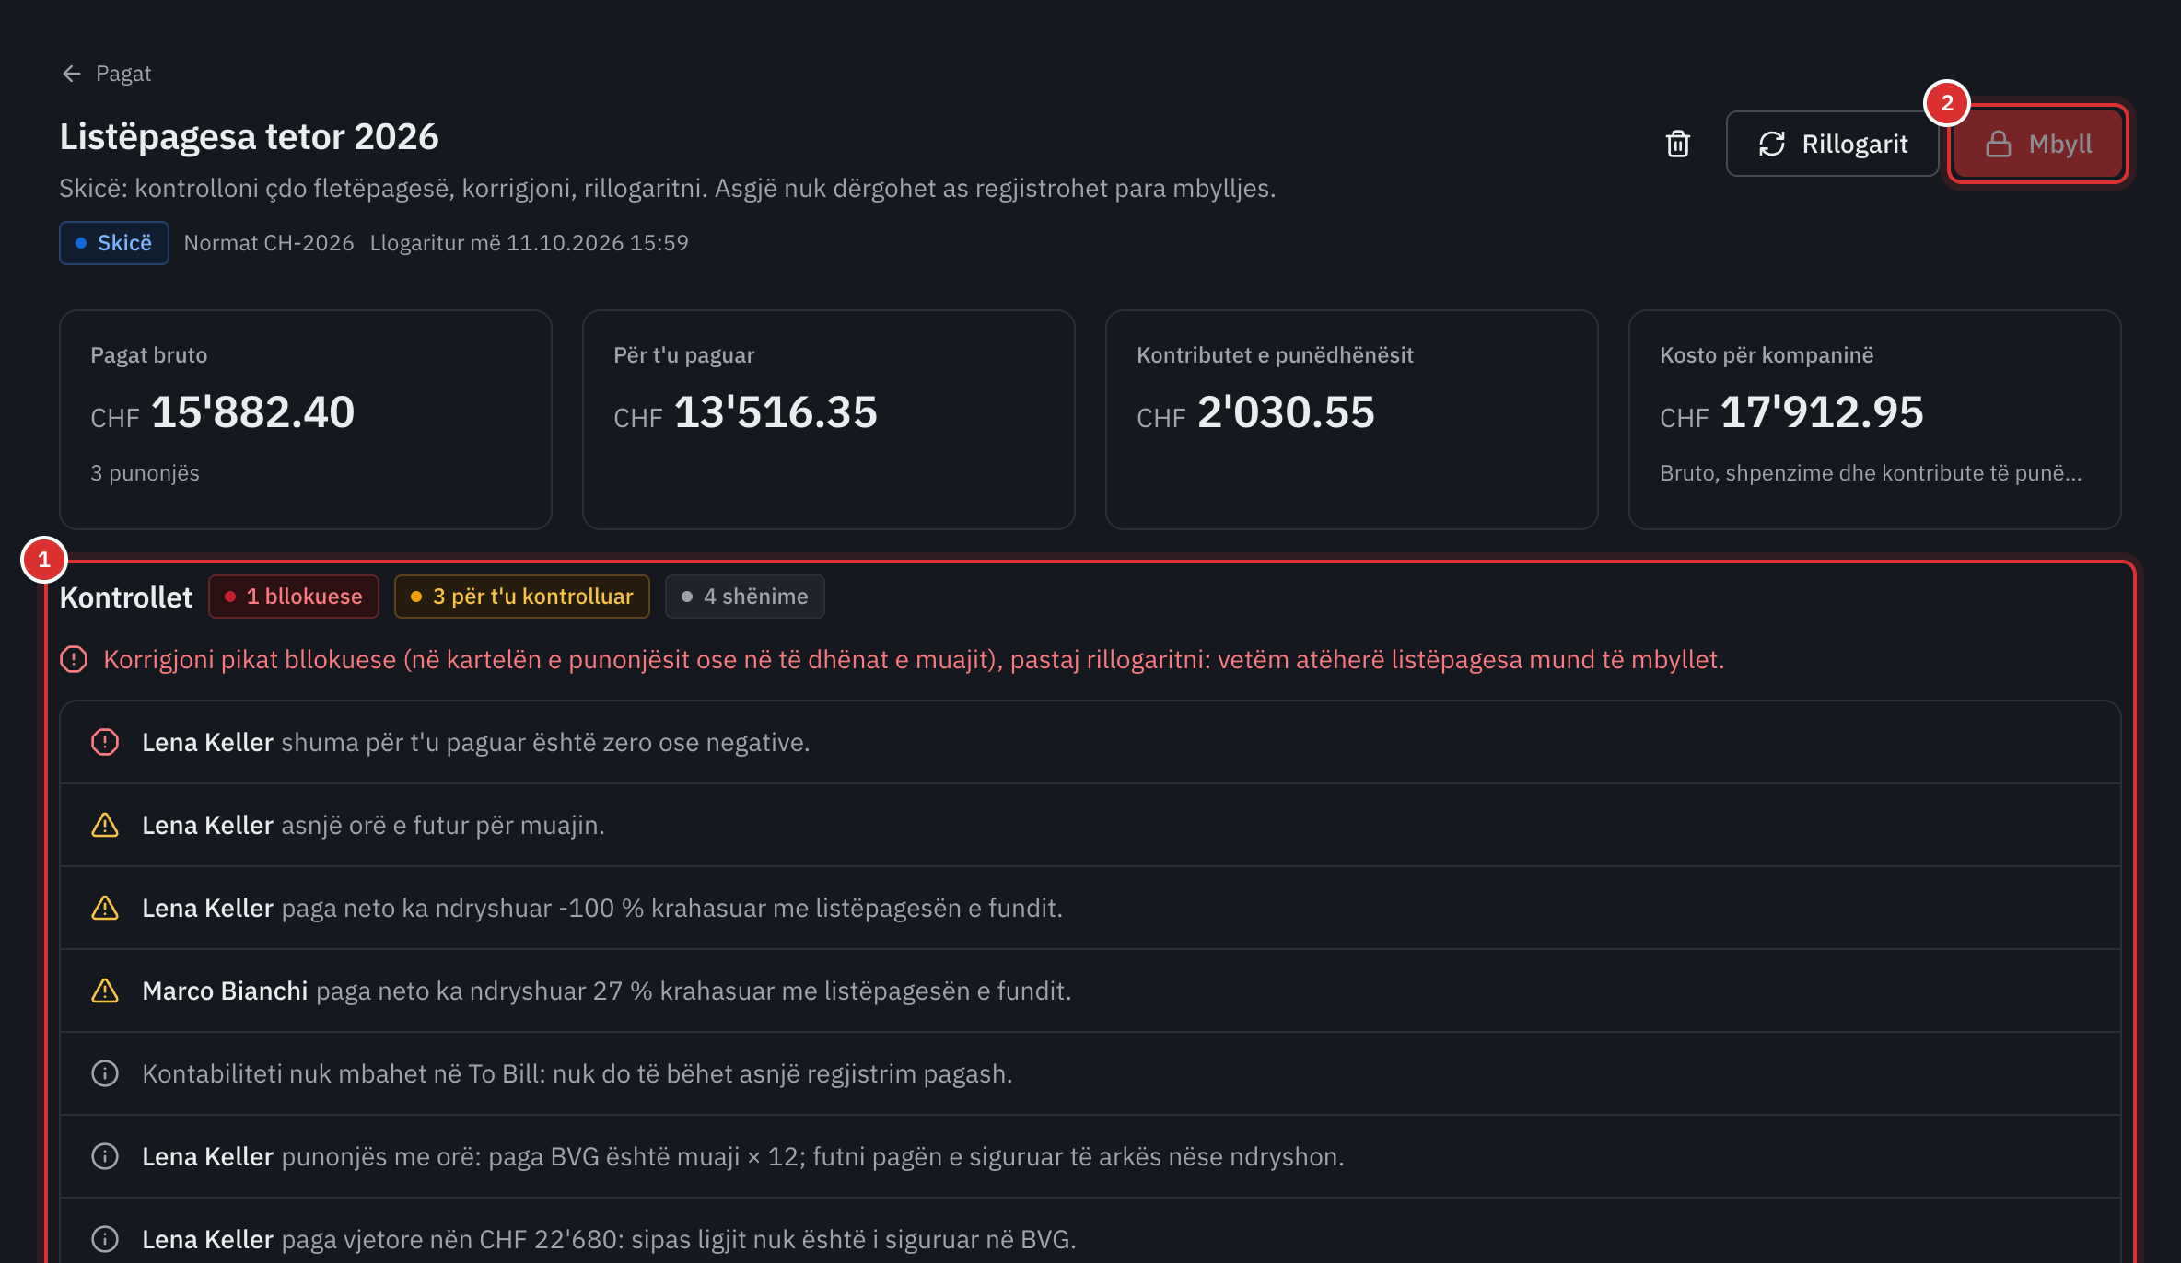Open Lena Keller name in blocking error row
Screen dimensions: 2181x1263
[x=207, y=742]
